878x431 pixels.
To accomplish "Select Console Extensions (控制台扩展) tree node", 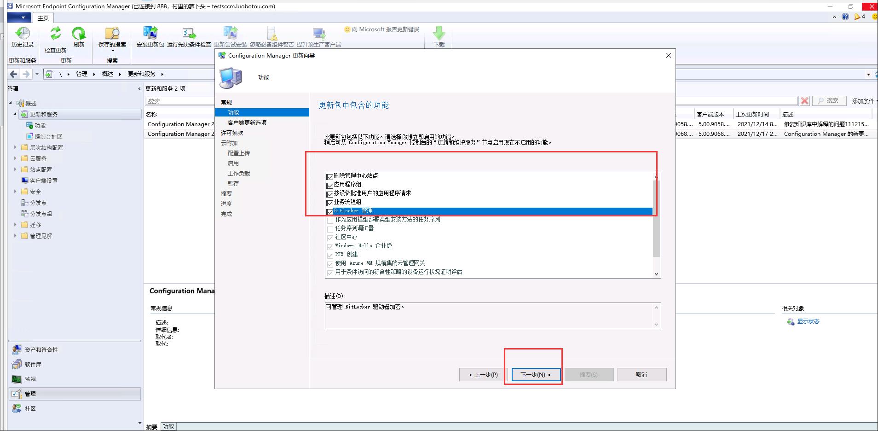I will [x=48, y=136].
